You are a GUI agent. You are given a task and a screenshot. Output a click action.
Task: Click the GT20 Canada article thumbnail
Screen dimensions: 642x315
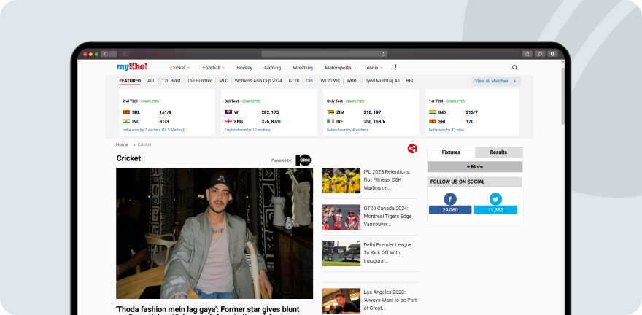341,217
